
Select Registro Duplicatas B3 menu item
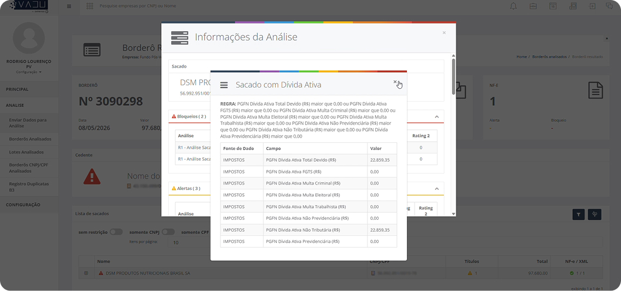tap(24, 187)
